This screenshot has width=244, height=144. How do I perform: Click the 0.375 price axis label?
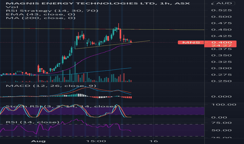[221, 49]
